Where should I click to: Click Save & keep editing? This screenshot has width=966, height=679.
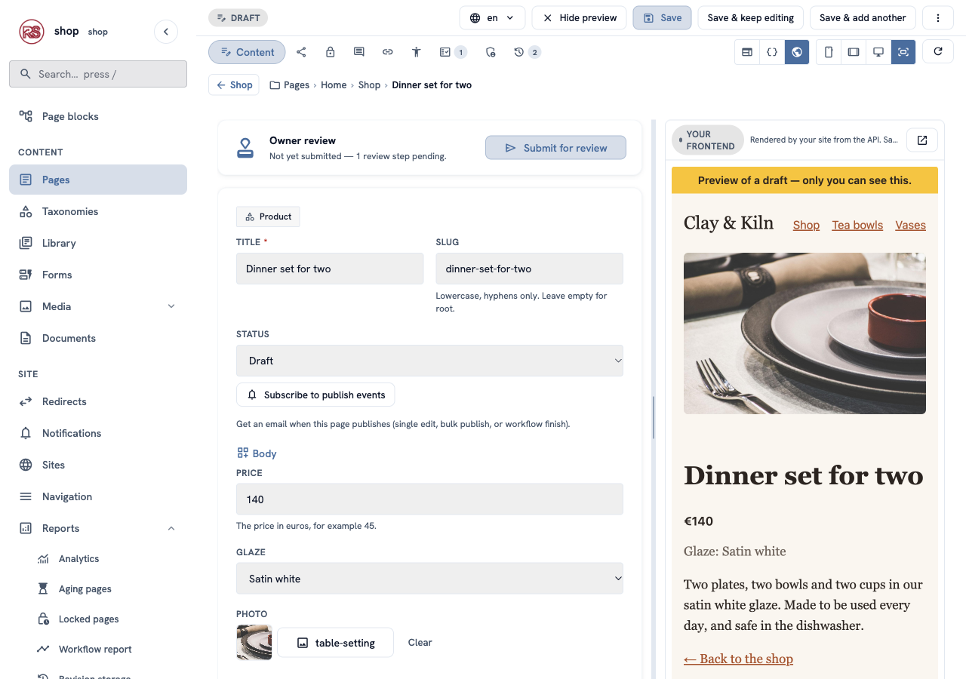pos(750,17)
